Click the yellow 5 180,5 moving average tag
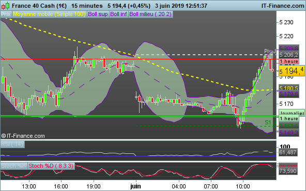Screen dimensions: 306x191 [x=289, y=88]
